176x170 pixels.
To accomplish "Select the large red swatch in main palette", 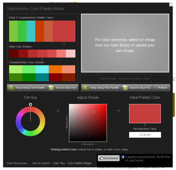I will [x=64, y=31].
